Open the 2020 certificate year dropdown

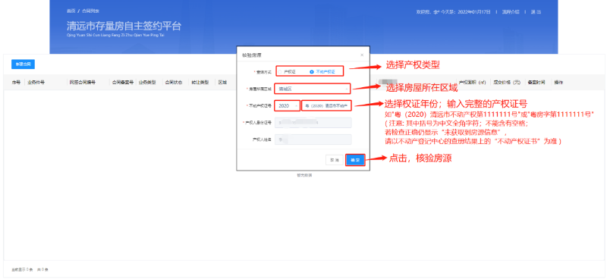(288, 105)
